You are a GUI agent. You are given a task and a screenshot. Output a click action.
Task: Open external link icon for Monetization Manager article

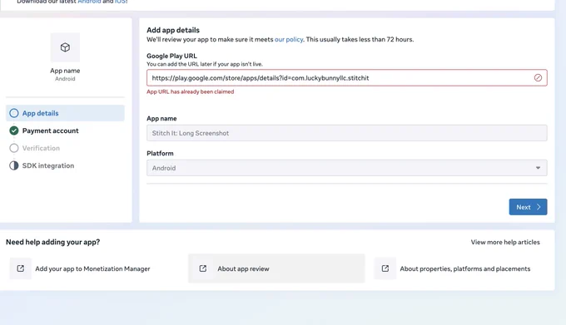pyautogui.click(x=21, y=268)
